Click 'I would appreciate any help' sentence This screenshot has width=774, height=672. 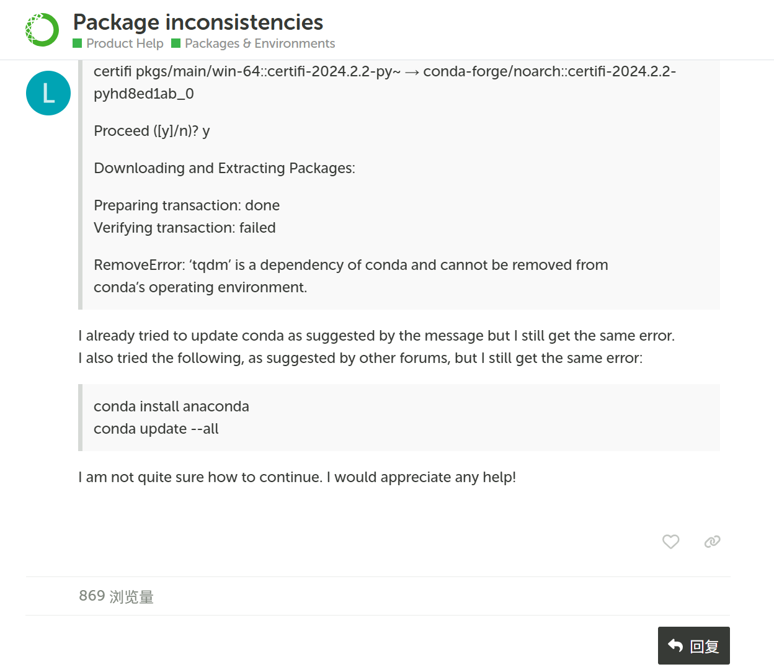(x=421, y=477)
